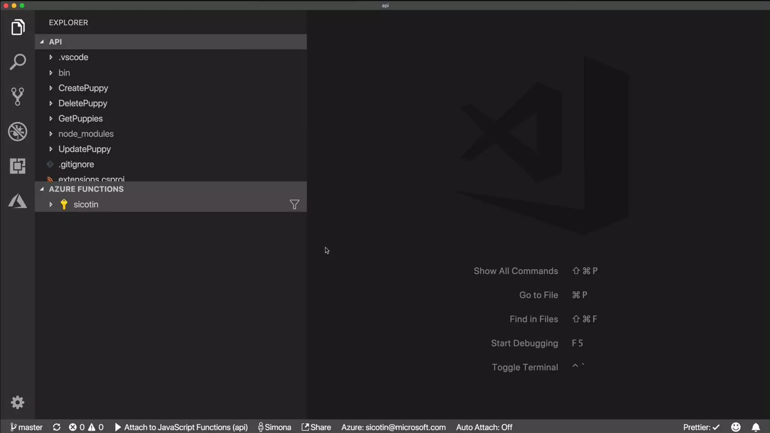Click the sync changes status icon
This screenshot has width=770, height=433.
(x=57, y=427)
